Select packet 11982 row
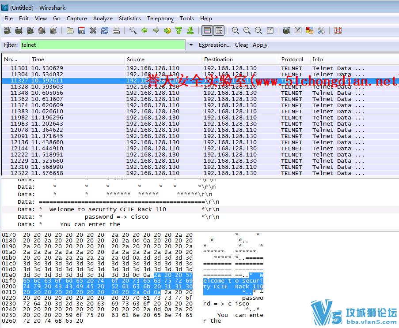The width and height of the screenshot is (399, 328). pyautogui.click(x=200, y=118)
